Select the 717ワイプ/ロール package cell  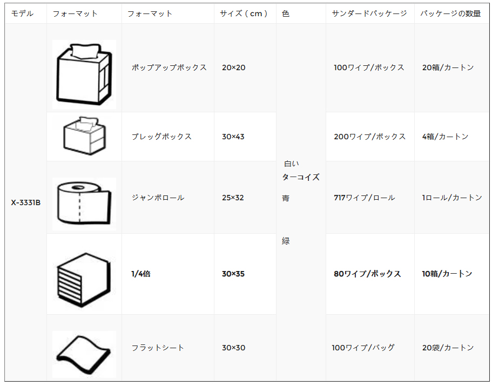point(365,198)
